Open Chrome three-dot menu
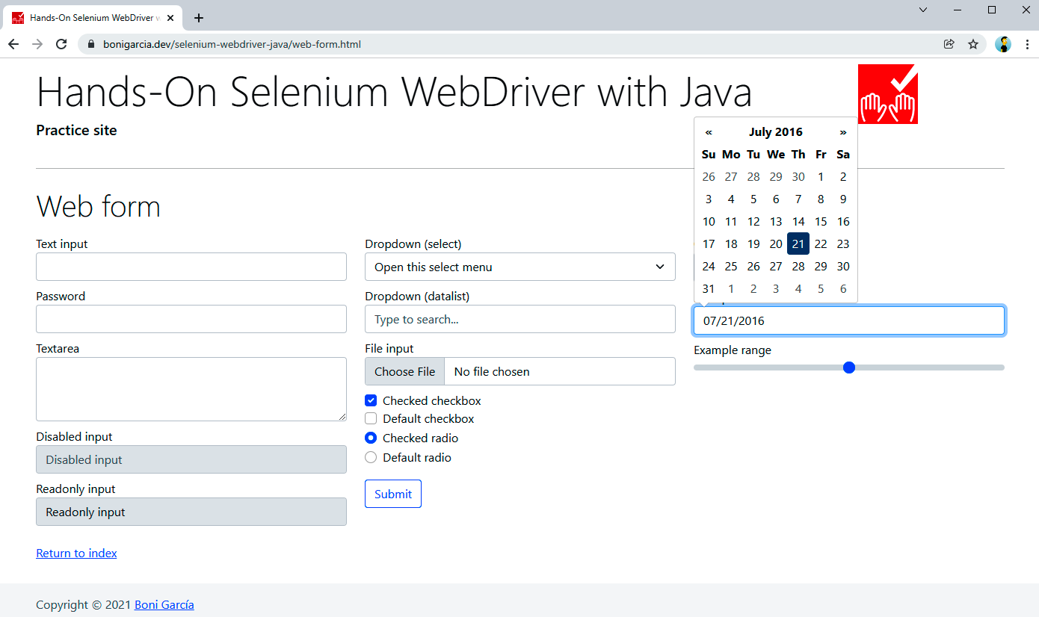 pos(1027,44)
